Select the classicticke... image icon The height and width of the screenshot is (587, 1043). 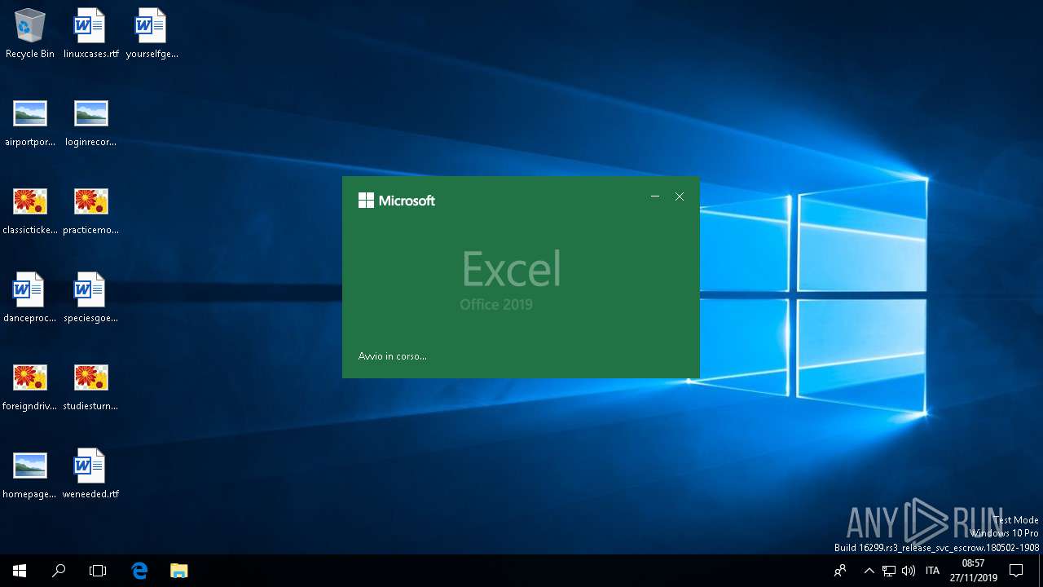pos(30,210)
